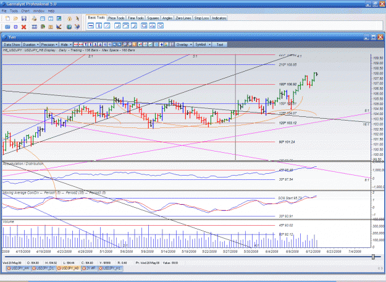
Task: Switch to the USDJPY_H4 chart tab
Action: click(19, 268)
